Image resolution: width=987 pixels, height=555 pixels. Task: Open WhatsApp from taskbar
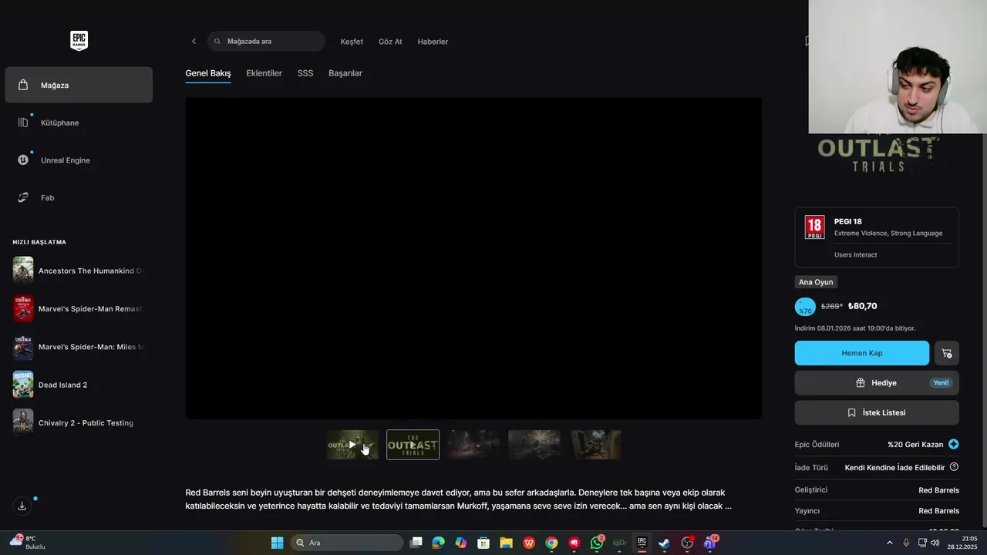click(x=597, y=543)
